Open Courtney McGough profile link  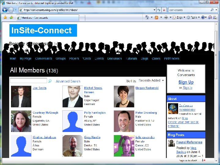point(46,113)
